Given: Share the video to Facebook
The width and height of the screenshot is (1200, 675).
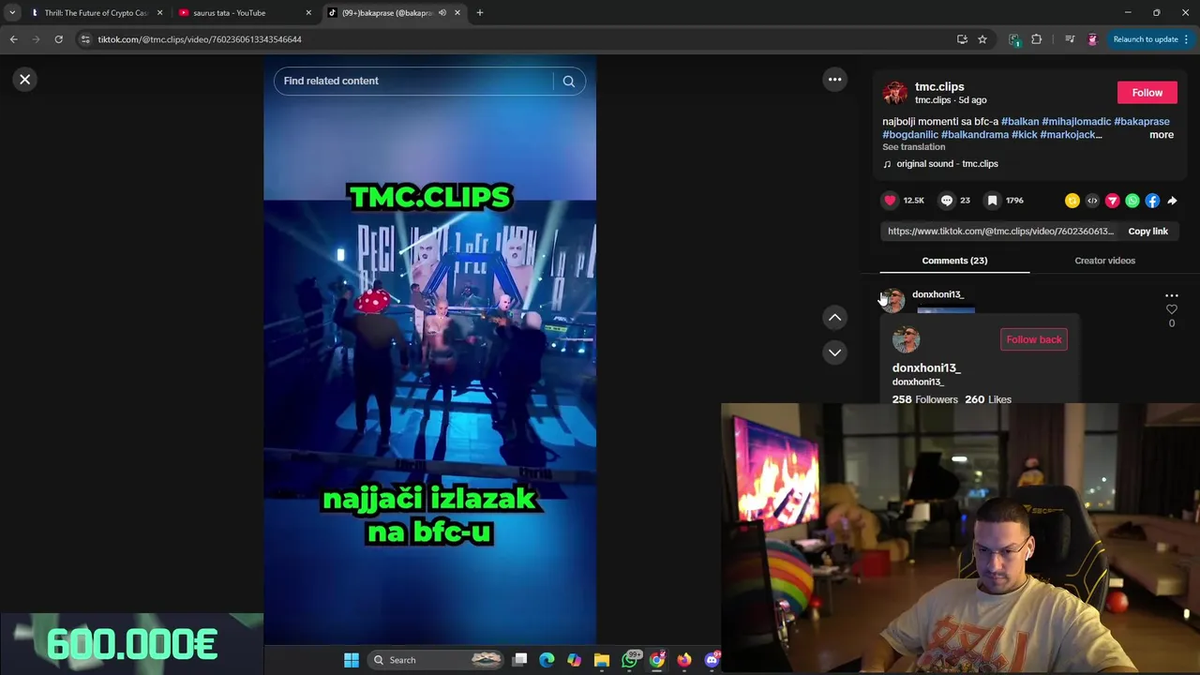Looking at the screenshot, I should [x=1152, y=201].
